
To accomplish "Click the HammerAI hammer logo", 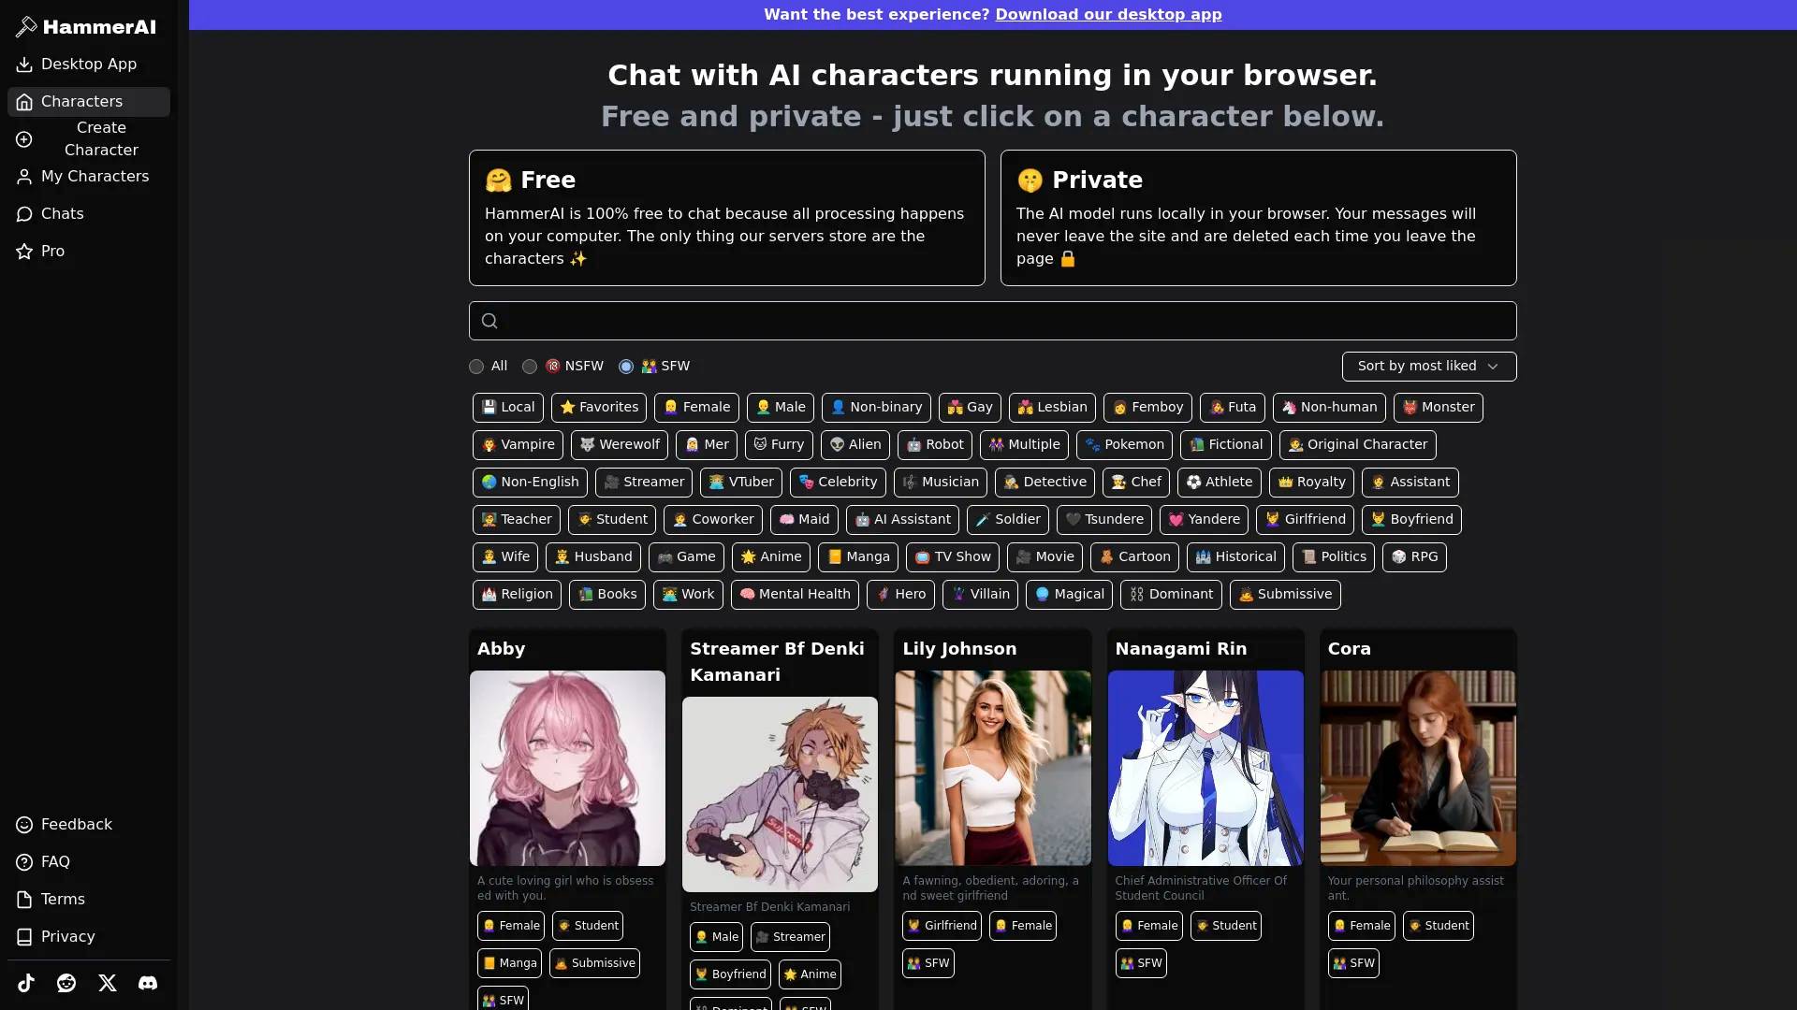I will 26,27.
